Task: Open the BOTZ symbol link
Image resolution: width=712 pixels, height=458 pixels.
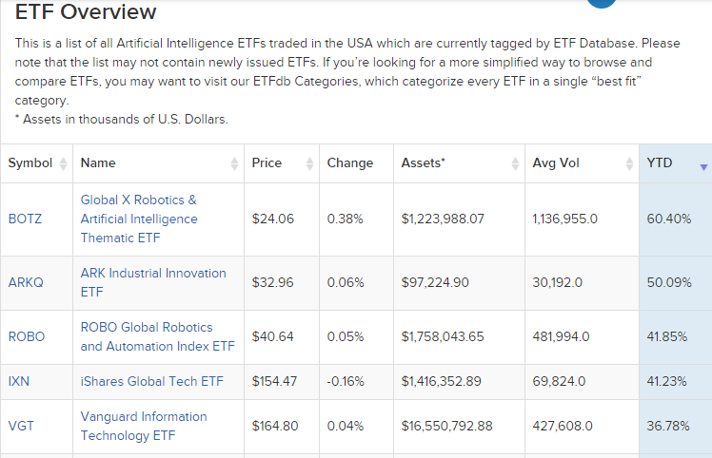Action: pos(25,219)
